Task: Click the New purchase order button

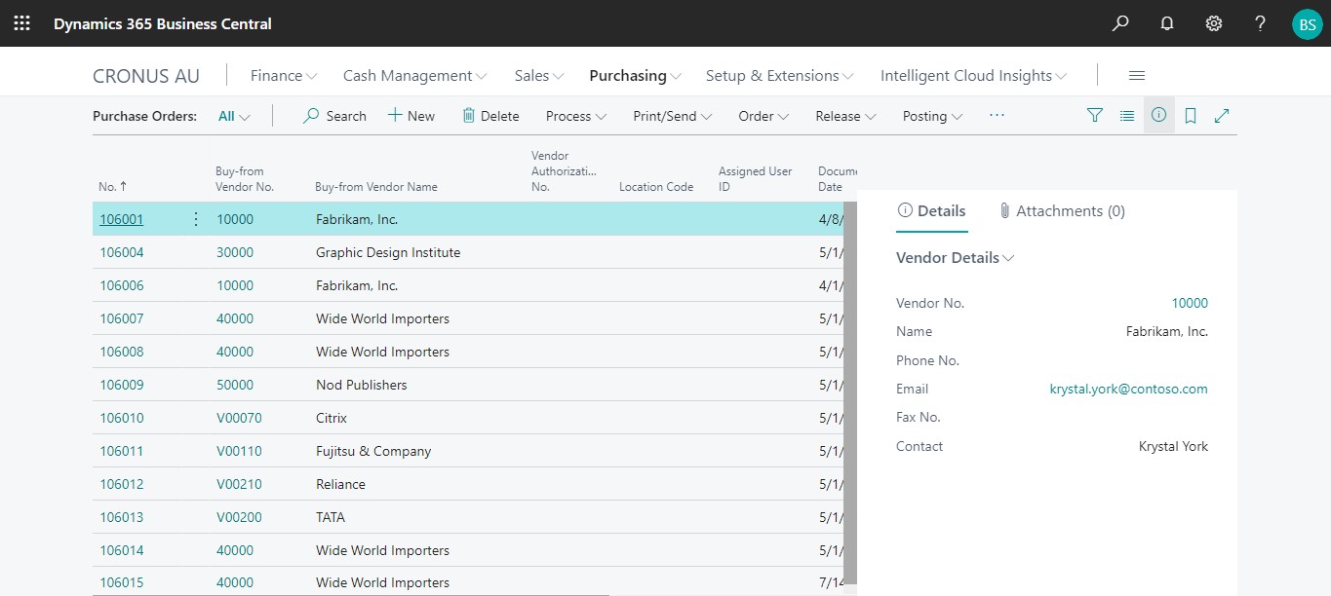Action: point(411,116)
